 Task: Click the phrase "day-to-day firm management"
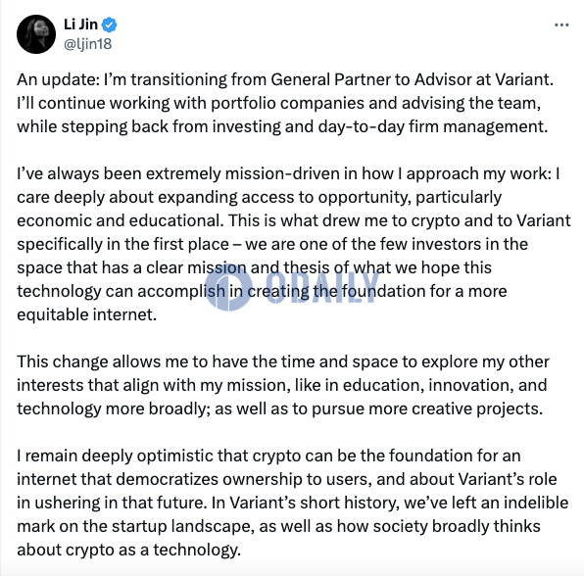pos(433,126)
